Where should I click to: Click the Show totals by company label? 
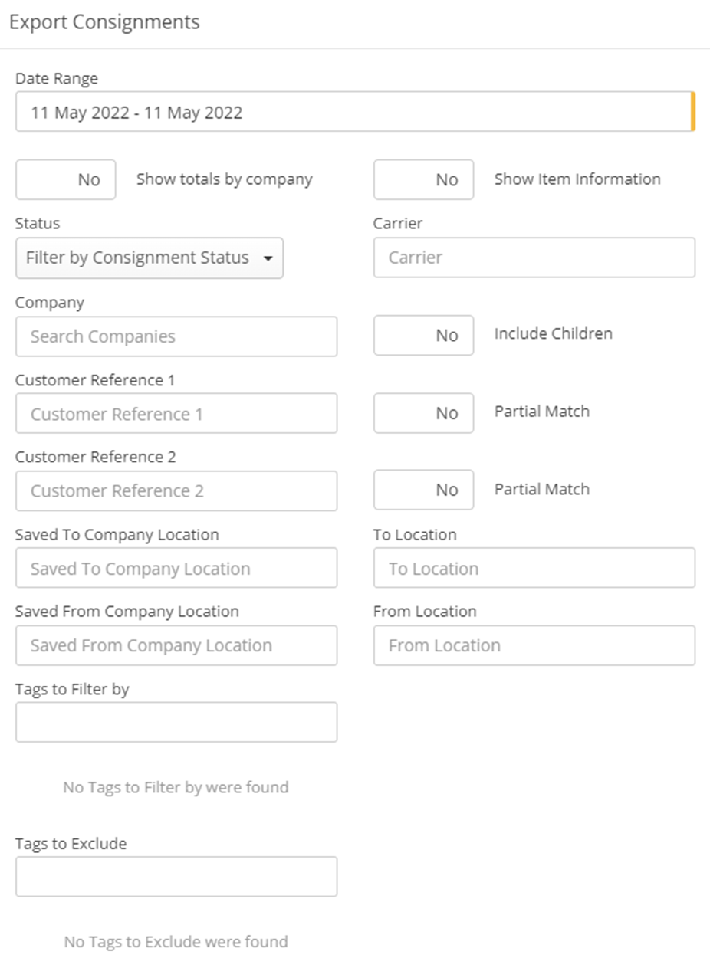(x=224, y=179)
